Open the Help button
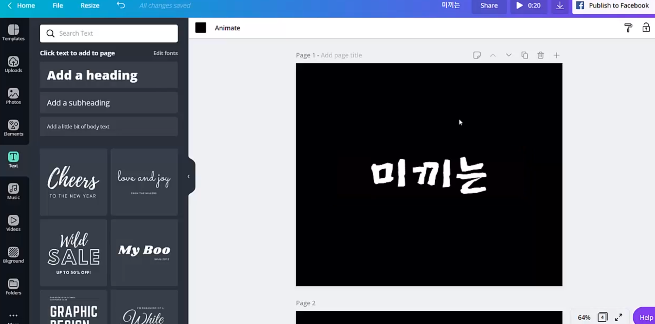655x324 pixels. click(645, 317)
